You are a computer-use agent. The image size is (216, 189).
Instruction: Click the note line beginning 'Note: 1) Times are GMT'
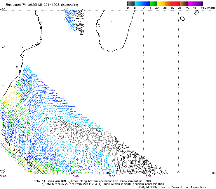pyautogui.click(x=92, y=181)
